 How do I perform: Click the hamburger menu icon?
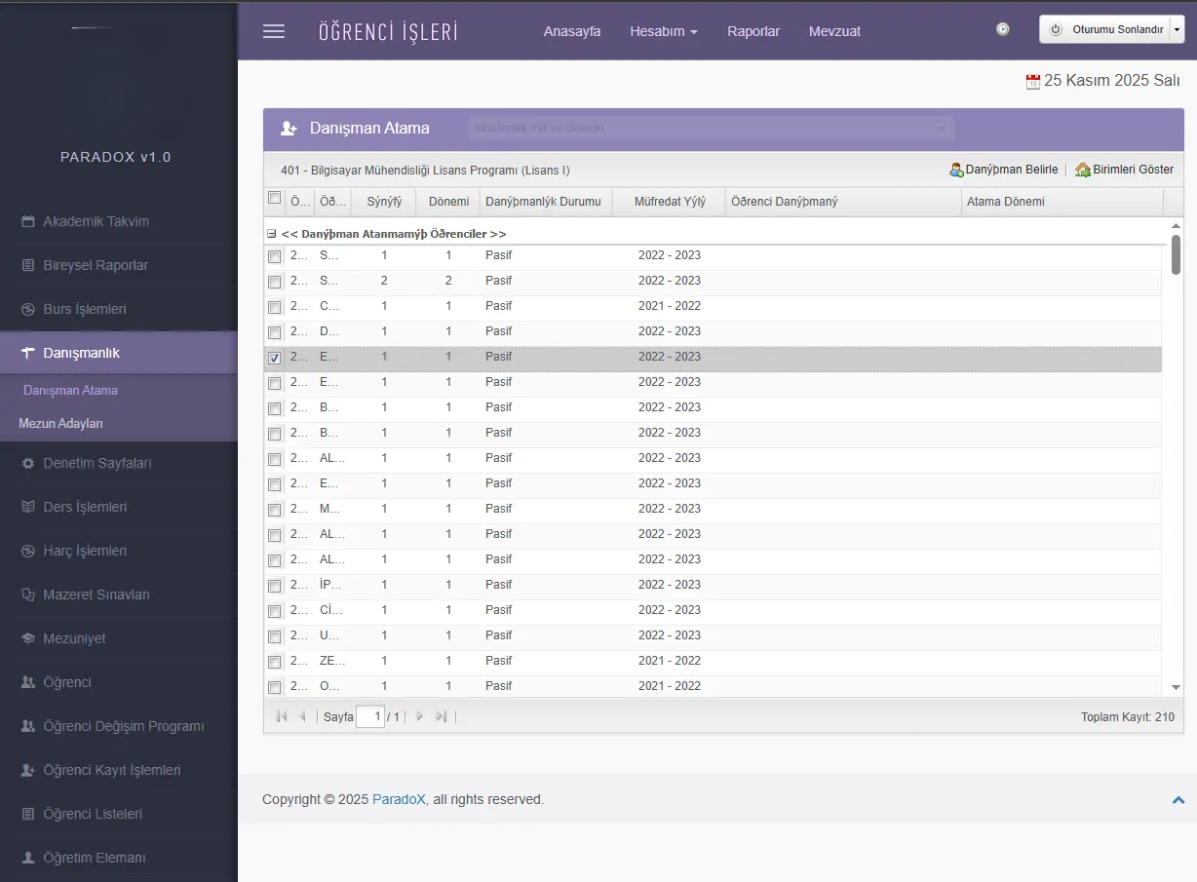(x=274, y=31)
